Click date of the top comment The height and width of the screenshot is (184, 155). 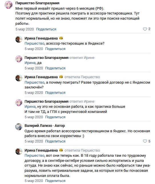(25, 29)
